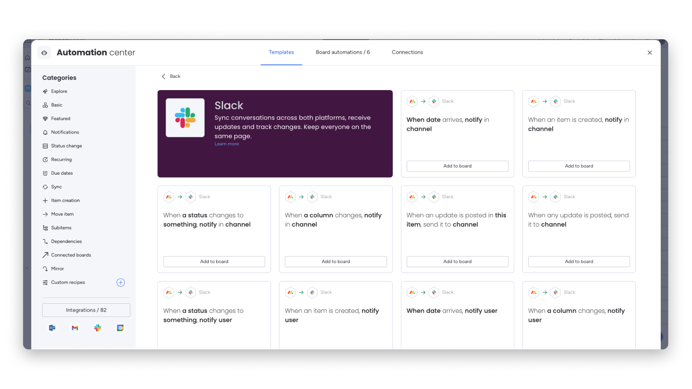Switch to Board automations / 6 tab

343,52
